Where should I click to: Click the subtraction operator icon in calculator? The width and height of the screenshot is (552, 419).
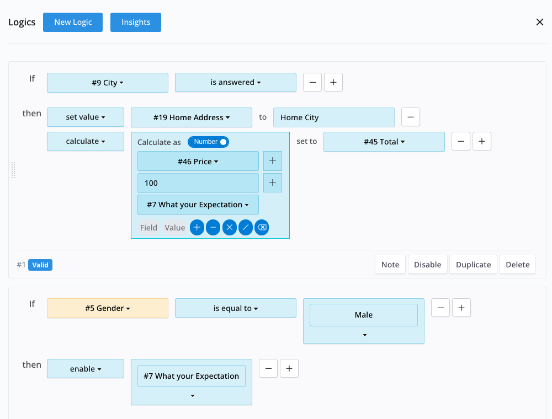213,228
